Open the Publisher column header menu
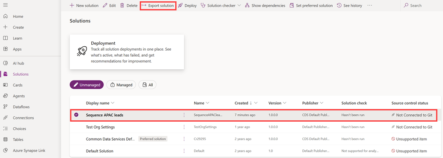The height and width of the screenshot is (158, 443). 313,103
